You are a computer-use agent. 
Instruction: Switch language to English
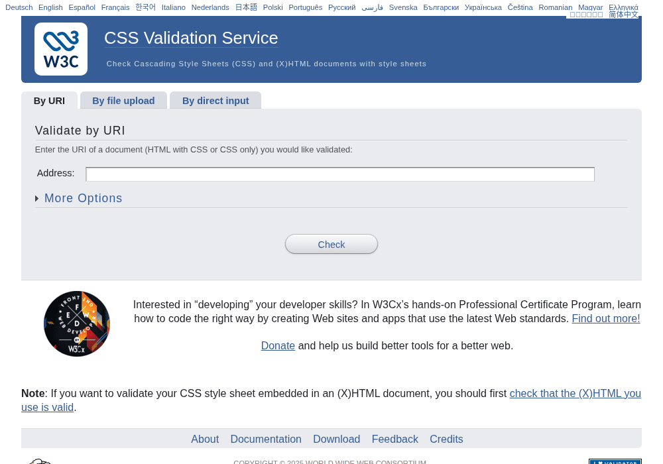click(50, 7)
